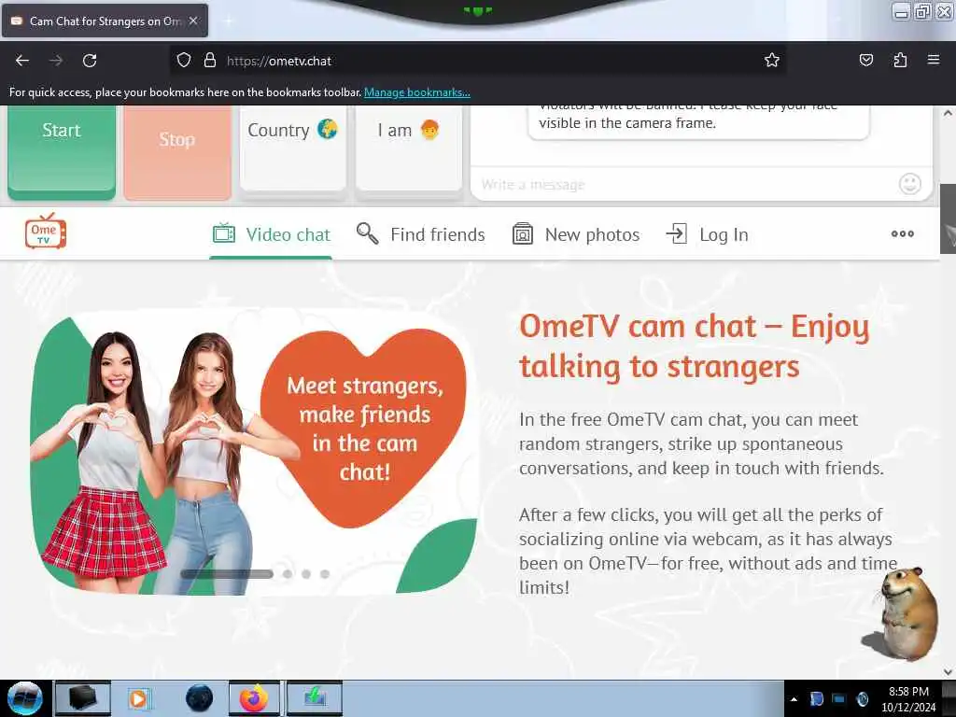
Task: Select the second carousel dot
Action: click(288, 574)
